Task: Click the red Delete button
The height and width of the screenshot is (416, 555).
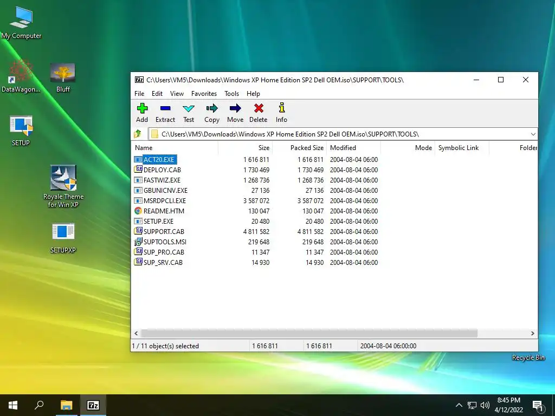Action: (x=259, y=113)
